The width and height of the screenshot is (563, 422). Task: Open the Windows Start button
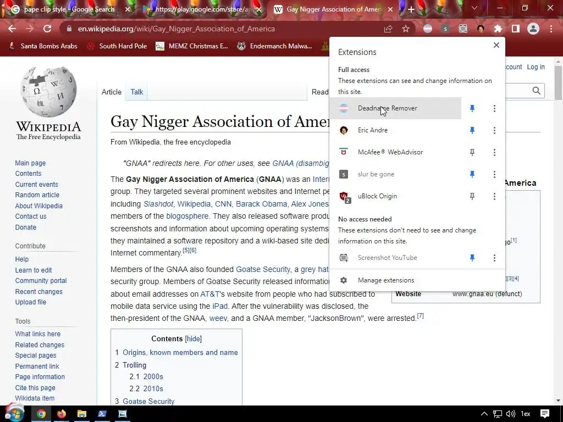tap(14, 413)
